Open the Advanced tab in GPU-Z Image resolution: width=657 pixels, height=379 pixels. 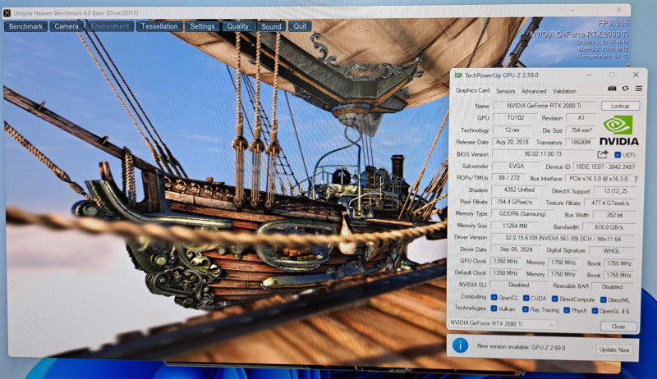point(533,91)
